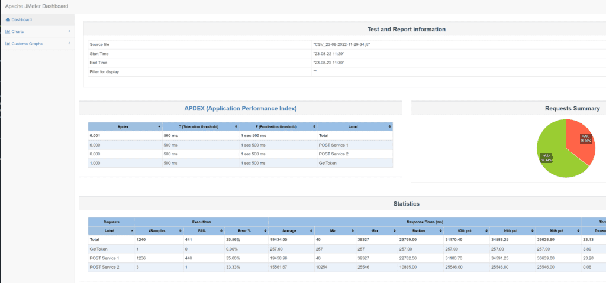This screenshot has width=606, height=283.
Task: Sort Statistics table by #Samples column
Action: pyautogui.click(x=159, y=230)
